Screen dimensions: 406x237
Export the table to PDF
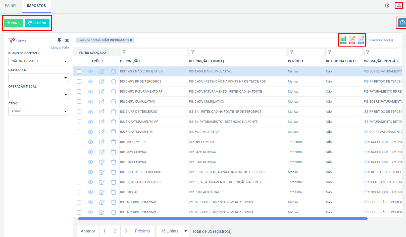(352, 40)
